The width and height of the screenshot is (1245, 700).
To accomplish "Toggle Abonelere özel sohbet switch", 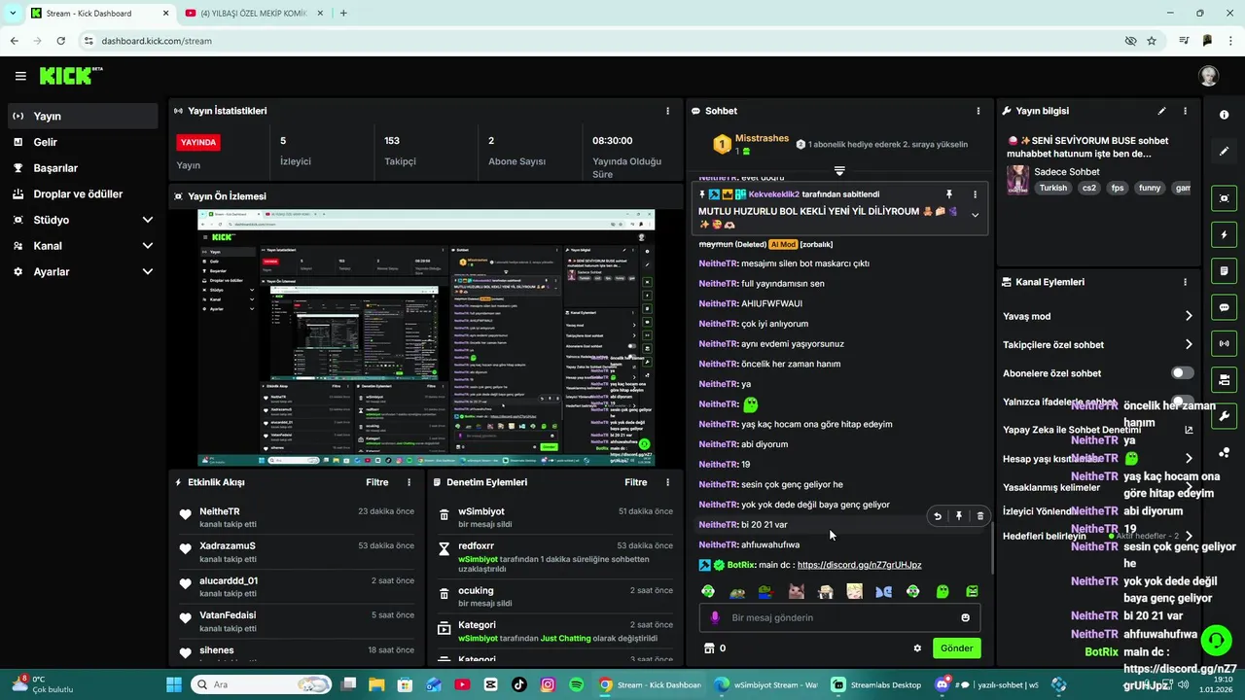I will [x=1183, y=373].
